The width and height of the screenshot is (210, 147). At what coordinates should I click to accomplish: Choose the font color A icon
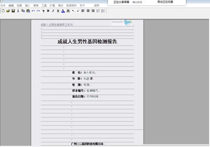(63, 11)
